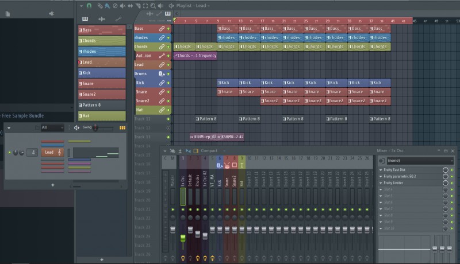Select the Paint brush tool in Playlist
This screenshot has height=264, width=460.
108,6
